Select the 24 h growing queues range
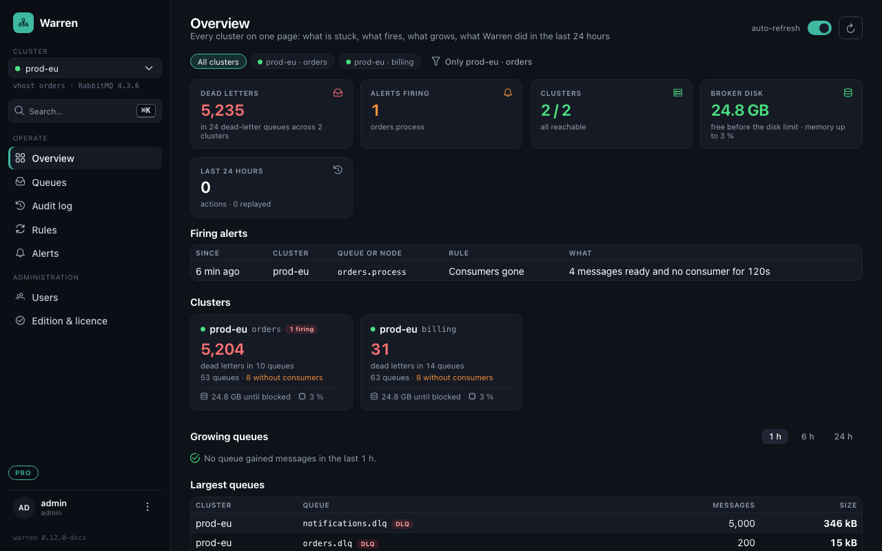Image resolution: width=882 pixels, height=551 pixels. coord(843,437)
